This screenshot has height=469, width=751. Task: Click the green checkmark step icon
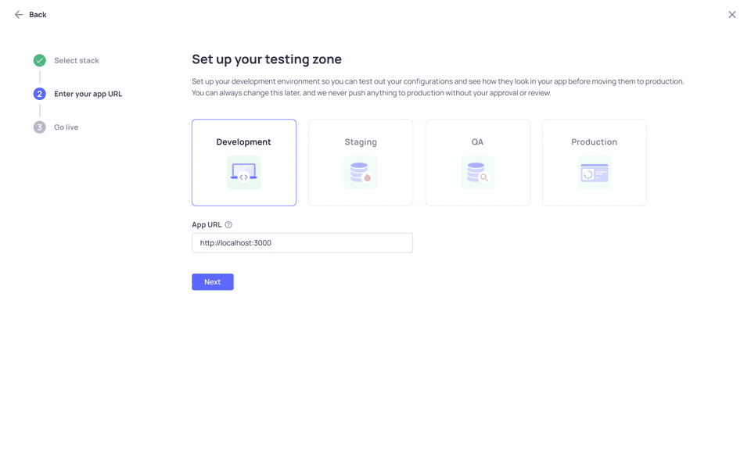[40, 60]
